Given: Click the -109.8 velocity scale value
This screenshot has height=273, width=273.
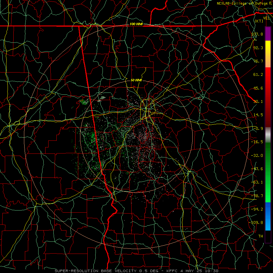Looking at the screenshot, I should click(256, 223).
